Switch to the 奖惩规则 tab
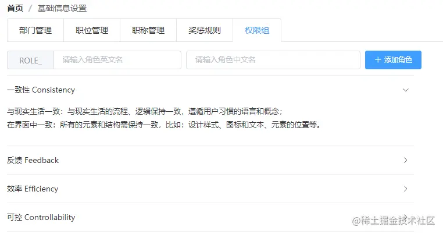Image resolution: width=443 pixels, height=234 pixels. 205,30
